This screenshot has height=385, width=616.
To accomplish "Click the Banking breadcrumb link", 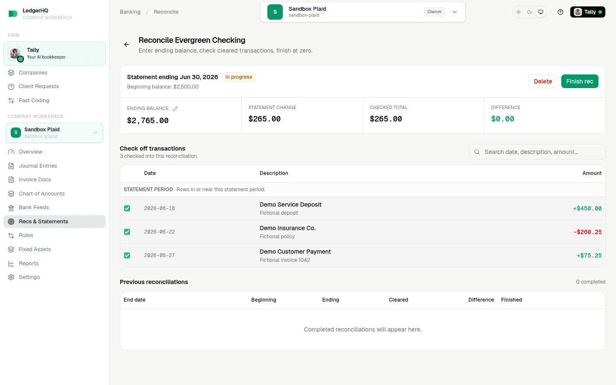I will 130,12.
